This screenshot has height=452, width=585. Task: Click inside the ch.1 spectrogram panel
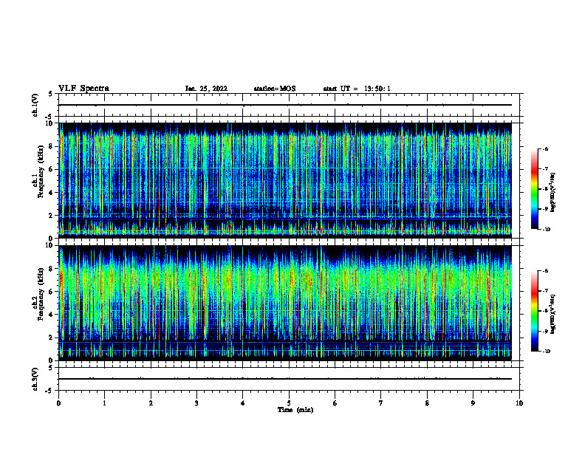[x=285, y=180]
